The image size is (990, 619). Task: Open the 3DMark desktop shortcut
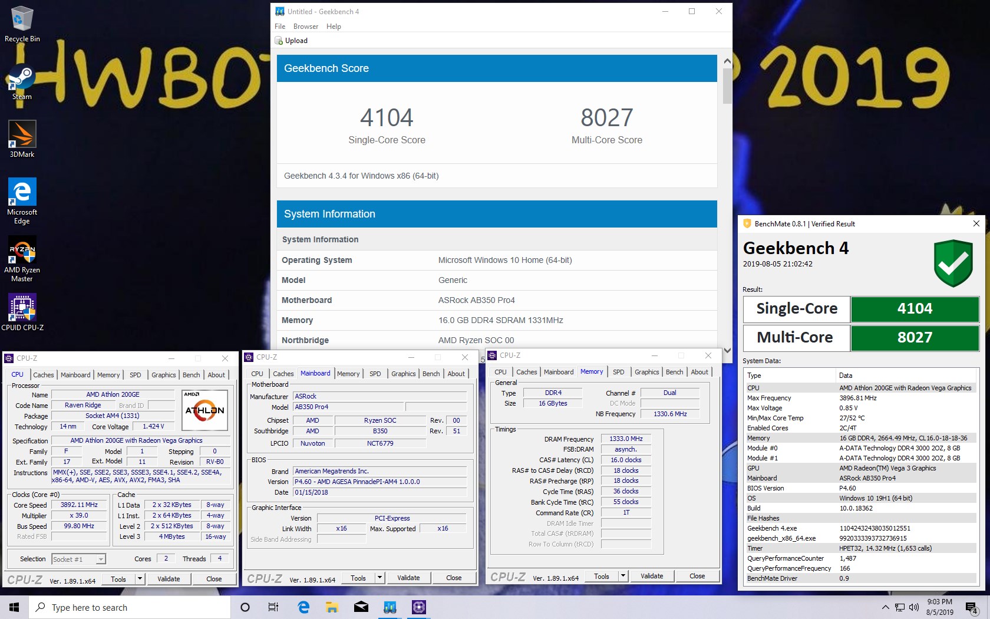tap(22, 139)
